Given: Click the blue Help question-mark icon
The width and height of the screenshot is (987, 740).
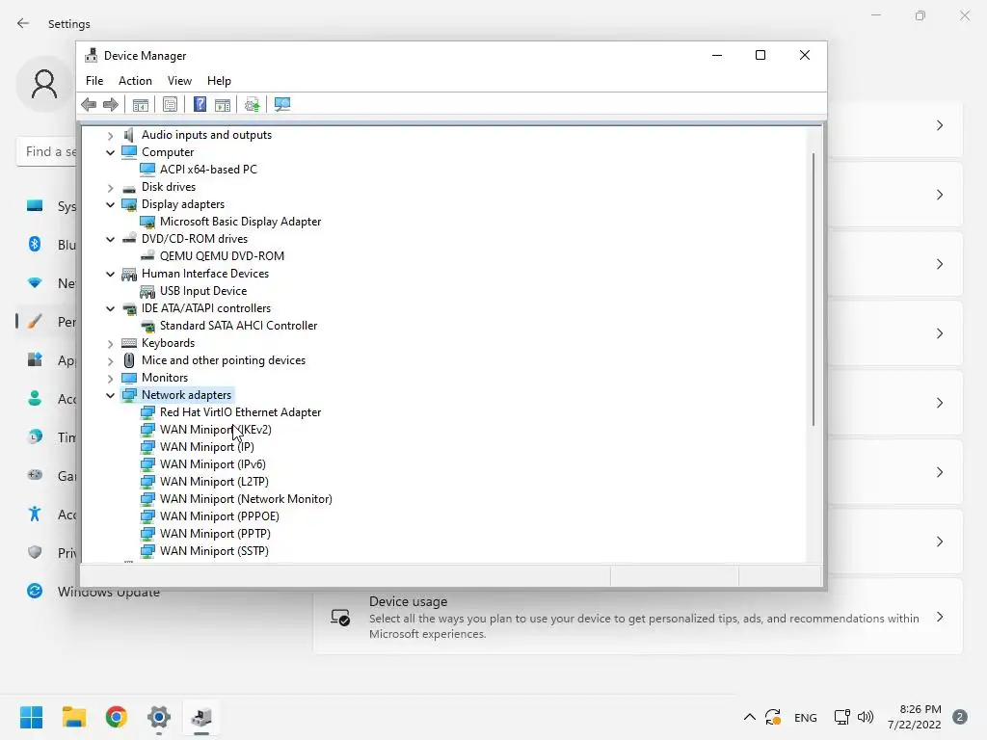Looking at the screenshot, I should [200, 104].
